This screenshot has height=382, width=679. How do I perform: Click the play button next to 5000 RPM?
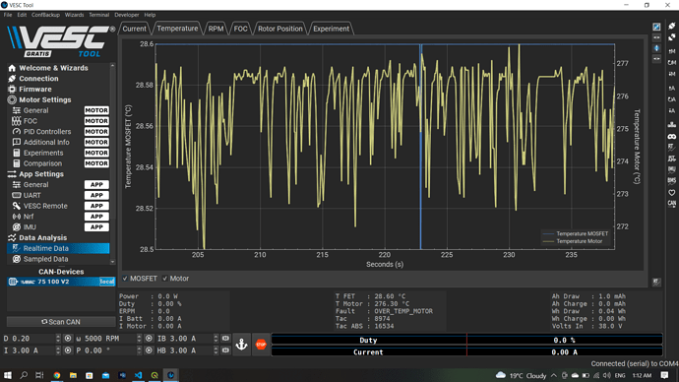point(149,339)
